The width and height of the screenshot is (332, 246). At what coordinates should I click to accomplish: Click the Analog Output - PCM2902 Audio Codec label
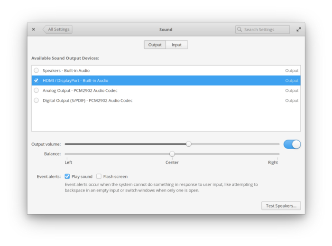click(80, 91)
